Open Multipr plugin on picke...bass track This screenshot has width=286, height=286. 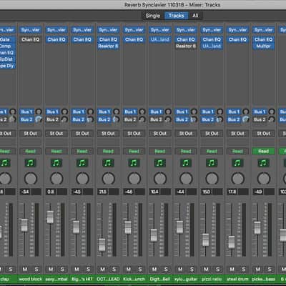[263, 46]
